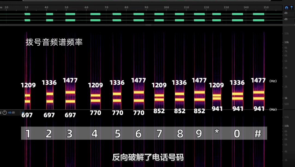Click the 6.0 mark on the time ruler

(x=86, y=7)
